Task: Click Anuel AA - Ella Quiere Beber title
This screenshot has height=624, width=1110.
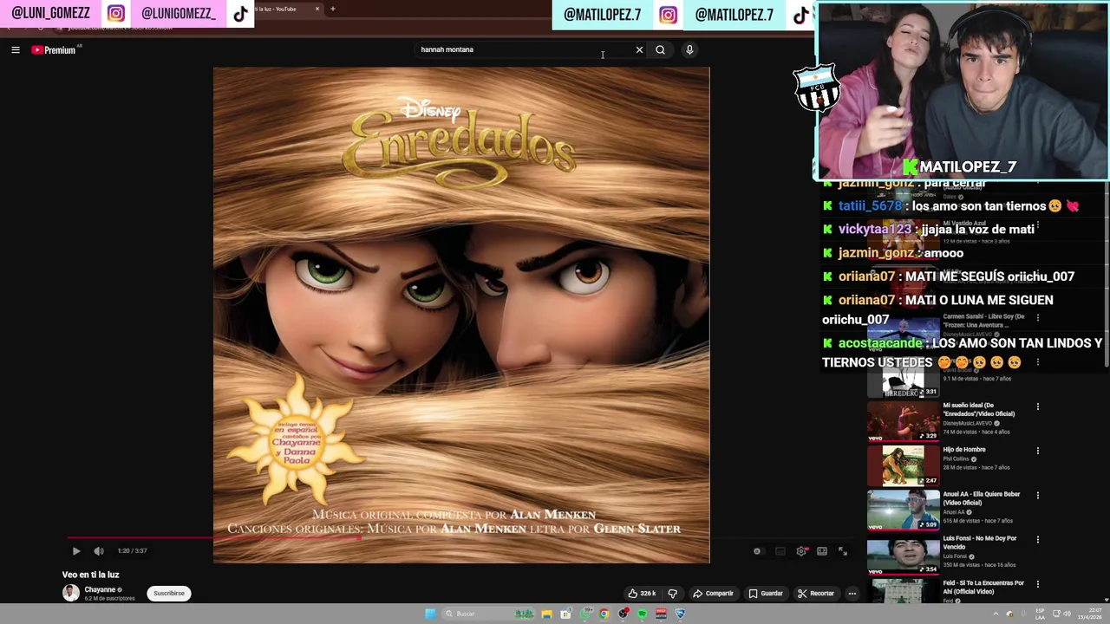Action: pyautogui.click(x=982, y=498)
